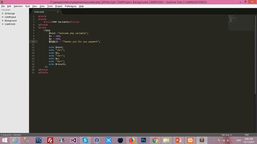Switch the ENG input language indicator

pos(239,140)
